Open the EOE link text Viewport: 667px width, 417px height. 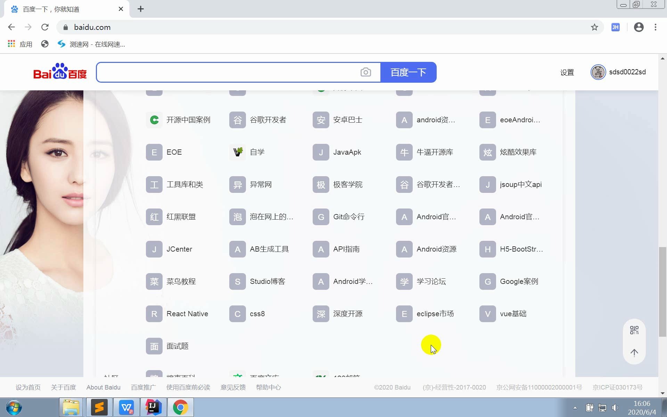pos(174,152)
